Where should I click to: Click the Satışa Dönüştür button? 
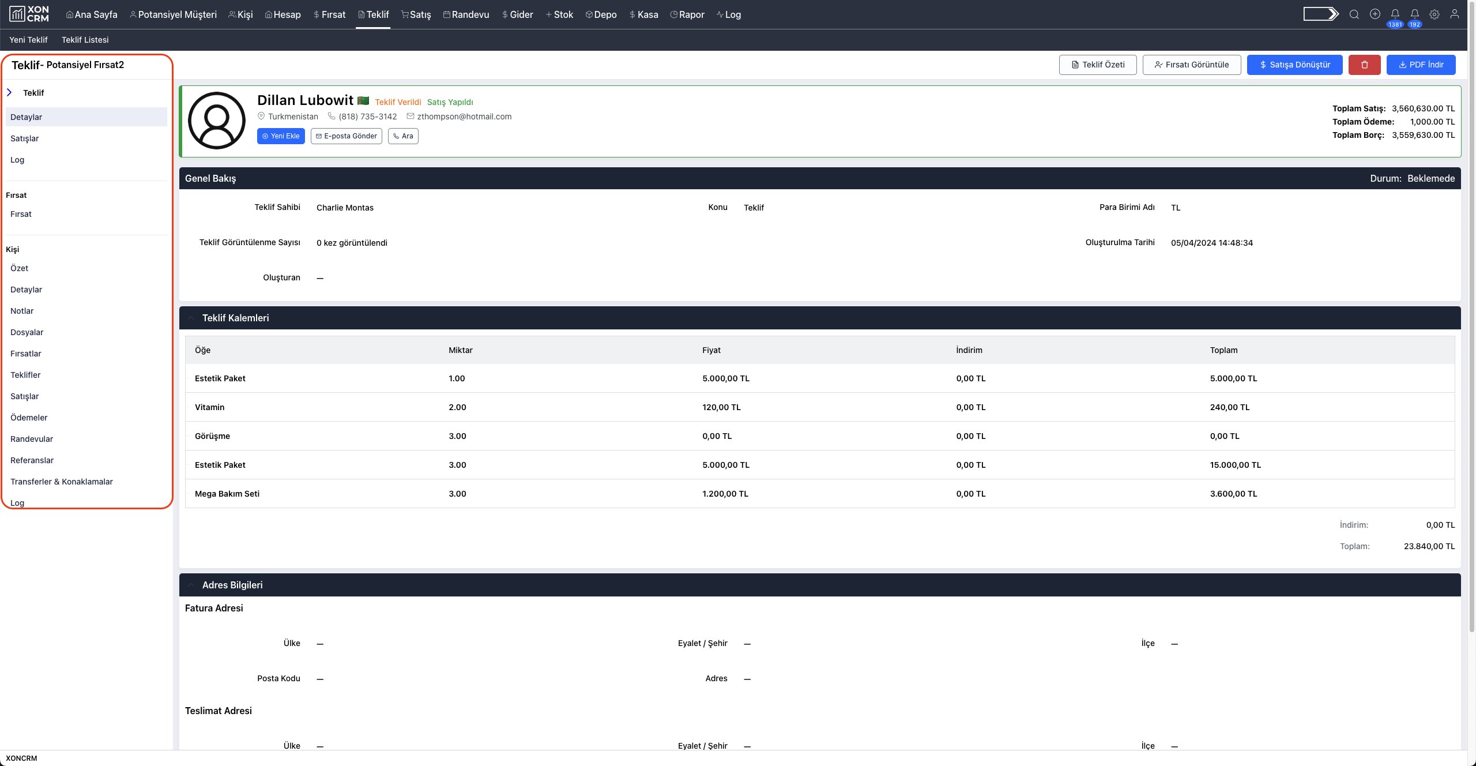click(x=1294, y=65)
